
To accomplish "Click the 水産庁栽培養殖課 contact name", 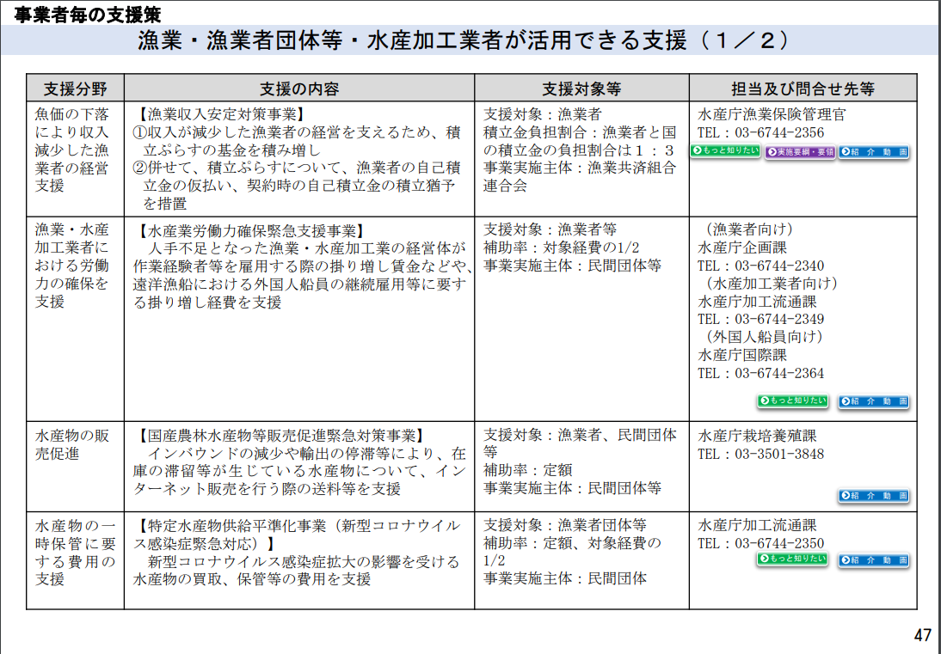I will [x=757, y=436].
